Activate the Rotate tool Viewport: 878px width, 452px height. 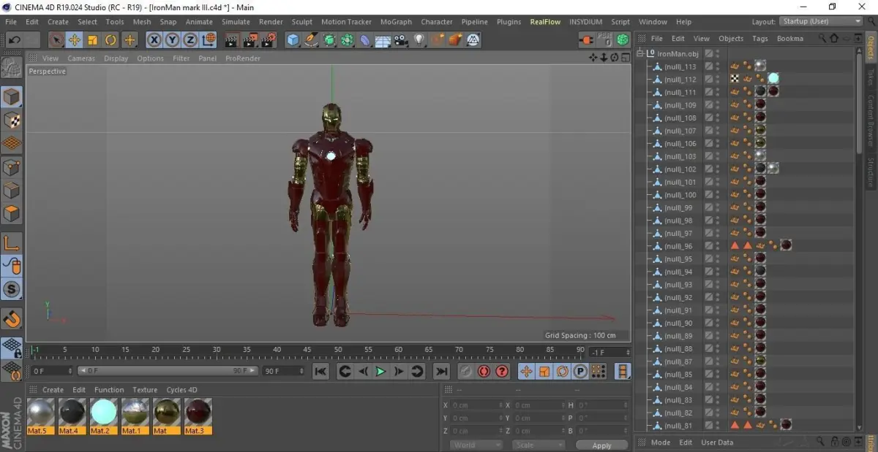tap(111, 40)
